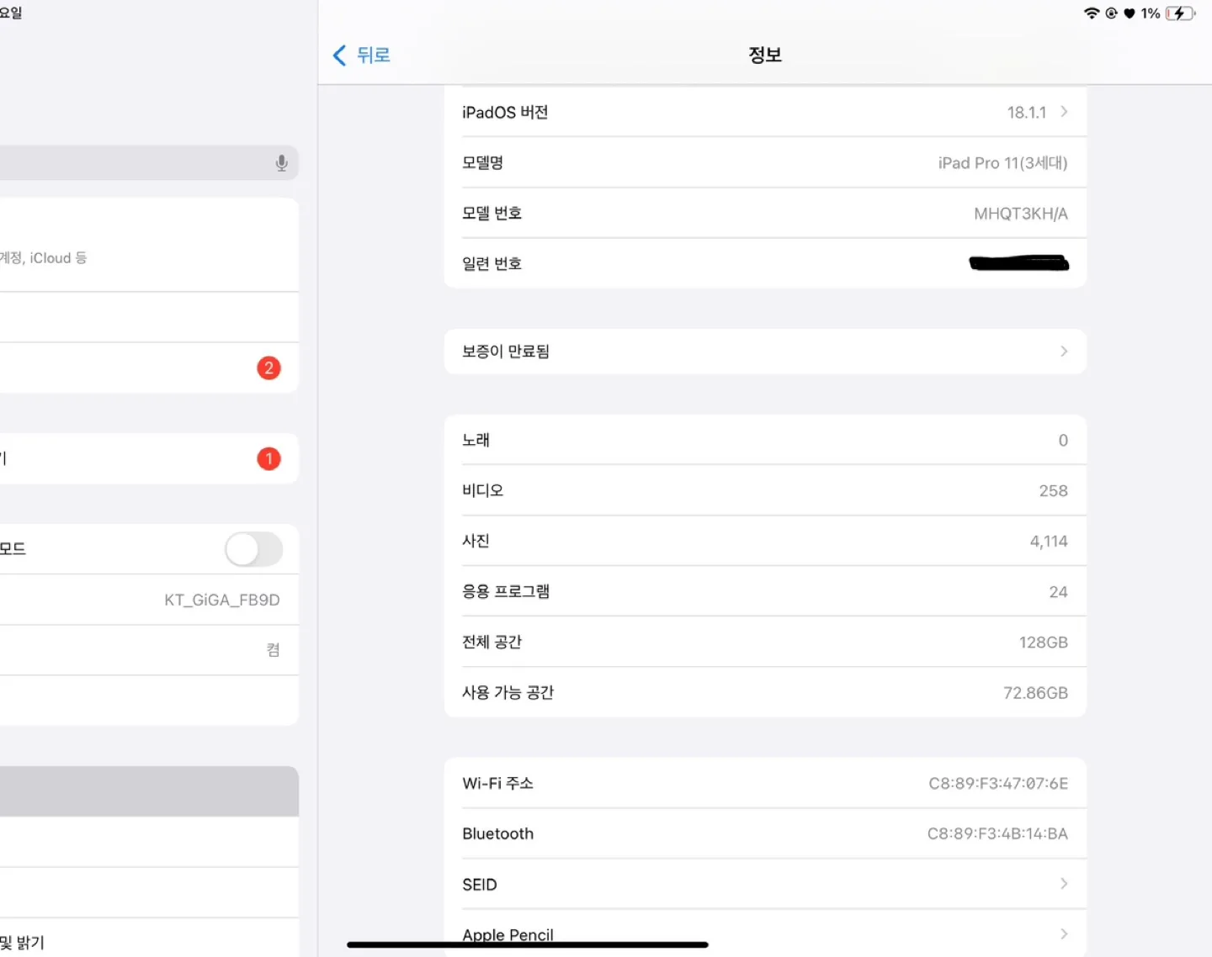
Task: Tap the microphone icon in search field
Action: tap(282, 163)
